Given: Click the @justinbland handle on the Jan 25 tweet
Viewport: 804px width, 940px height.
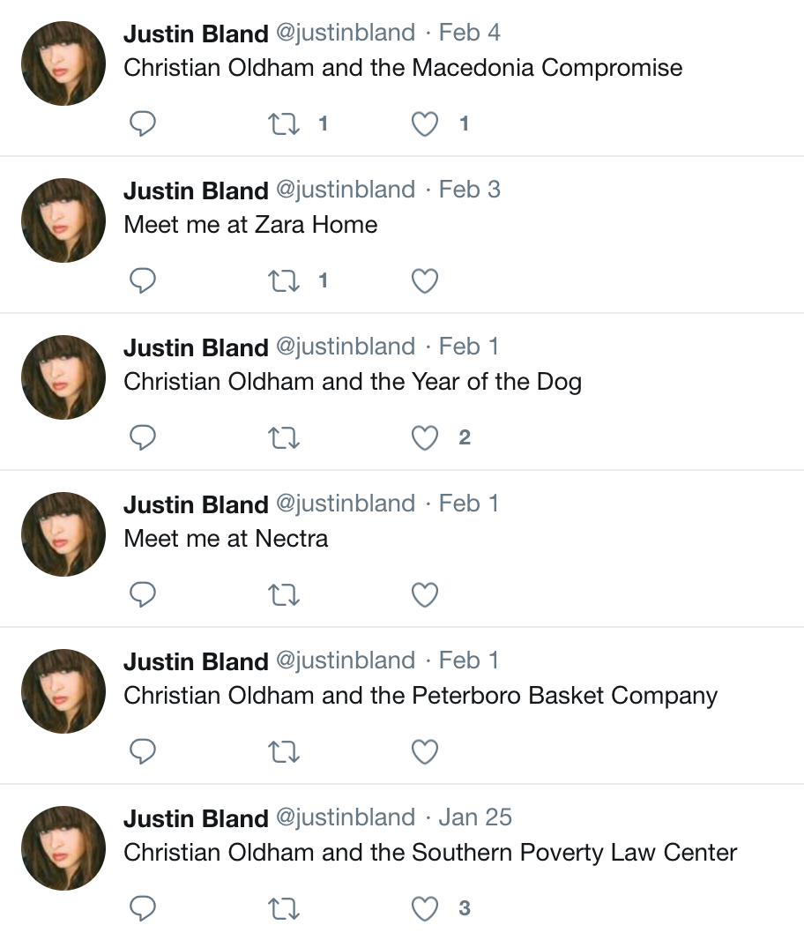Looking at the screenshot, I should [x=345, y=818].
